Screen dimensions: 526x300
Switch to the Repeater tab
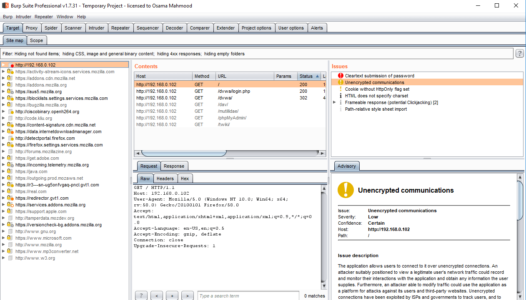click(120, 28)
